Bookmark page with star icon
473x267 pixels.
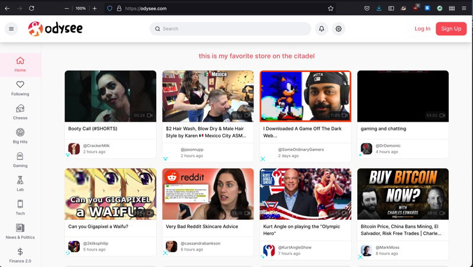[x=331, y=8]
